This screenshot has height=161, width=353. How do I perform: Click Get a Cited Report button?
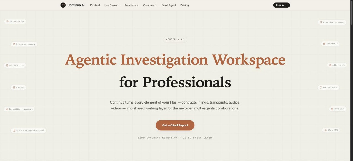[x=175, y=125]
